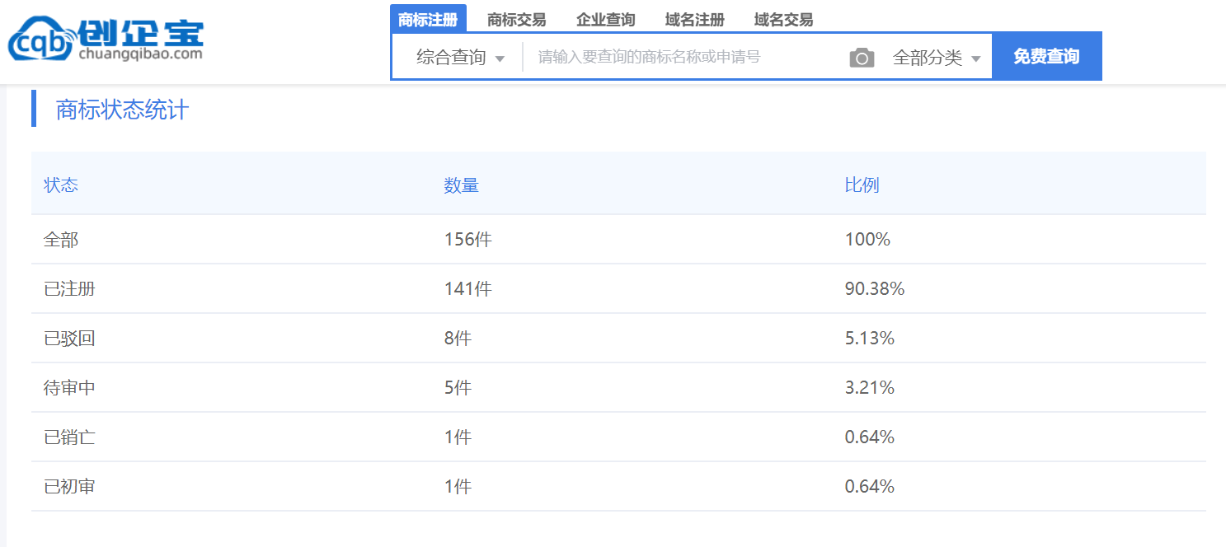Expand the 综合查询 dropdown
Image resolution: width=1226 pixels, height=547 pixels.
click(x=459, y=58)
